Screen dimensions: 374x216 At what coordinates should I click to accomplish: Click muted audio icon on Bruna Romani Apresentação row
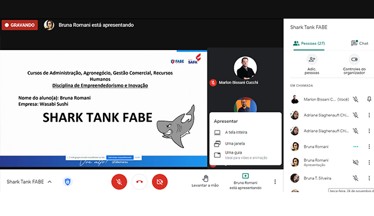(x=356, y=162)
